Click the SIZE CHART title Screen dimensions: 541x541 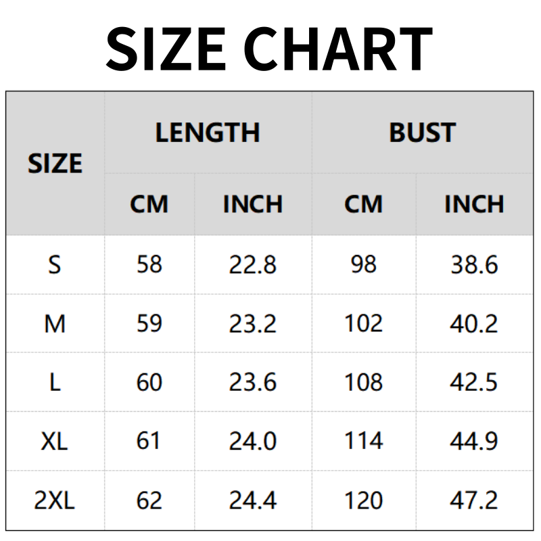coord(269,47)
